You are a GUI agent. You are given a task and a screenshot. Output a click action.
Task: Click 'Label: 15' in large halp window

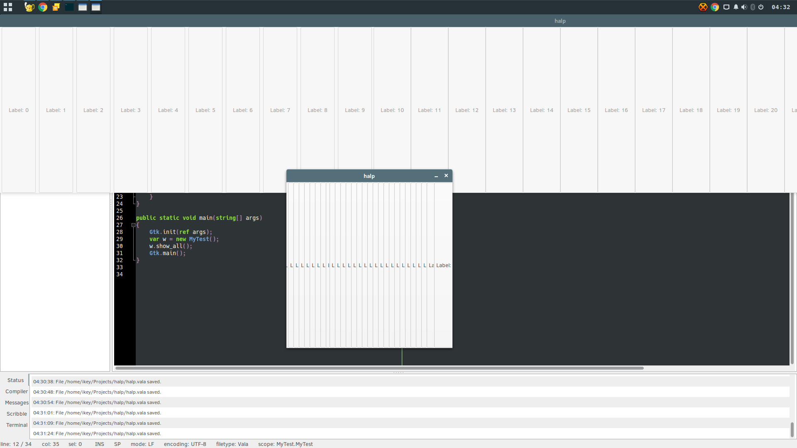pyautogui.click(x=579, y=110)
